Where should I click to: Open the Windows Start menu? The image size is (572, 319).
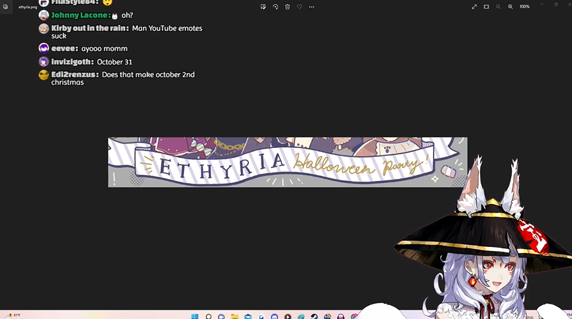tap(195, 316)
